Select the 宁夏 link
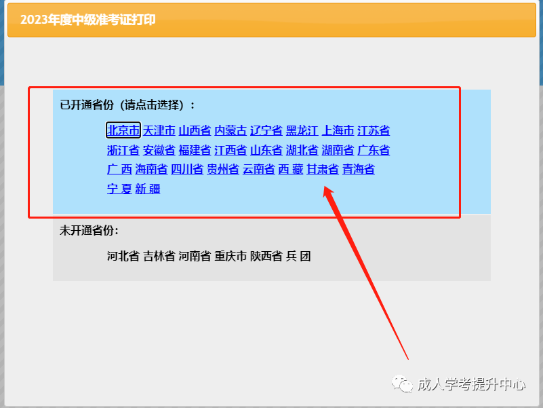The image size is (543, 408). [x=119, y=189]
